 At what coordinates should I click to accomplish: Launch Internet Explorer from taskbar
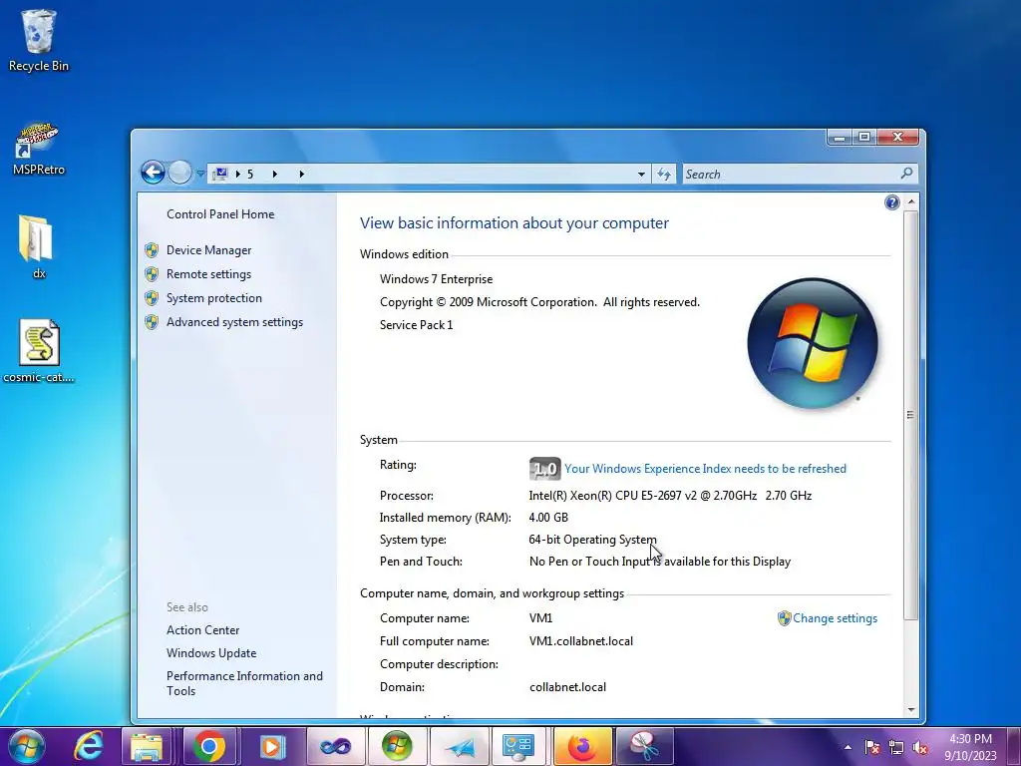(x=89, y=746)
